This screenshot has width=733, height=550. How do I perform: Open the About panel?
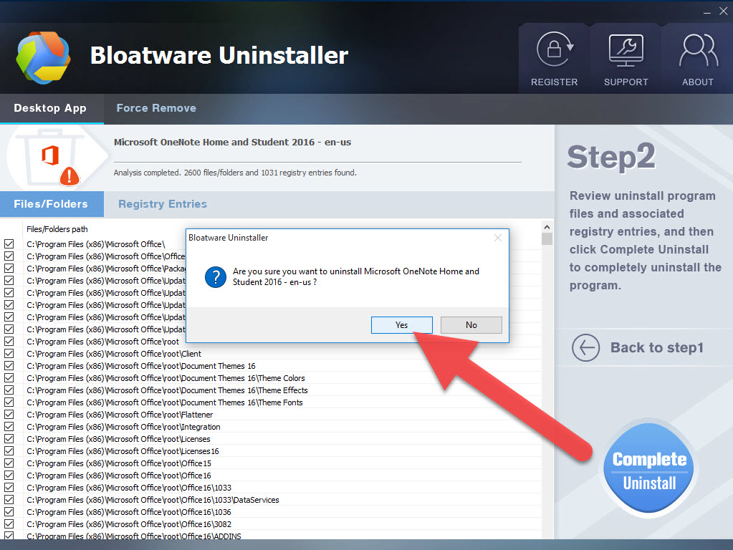pyautogui.click(x=696, y=59)
